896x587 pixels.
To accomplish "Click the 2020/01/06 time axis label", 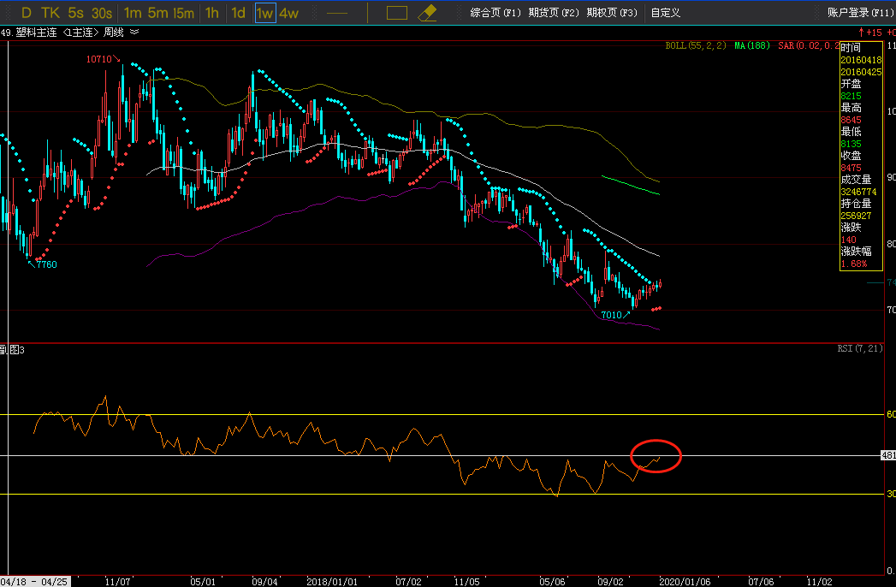I will (685, 581).
